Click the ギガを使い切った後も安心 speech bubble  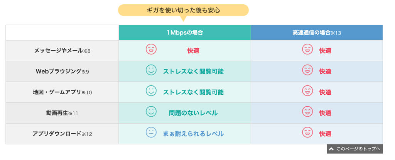[x=183, y=10]
